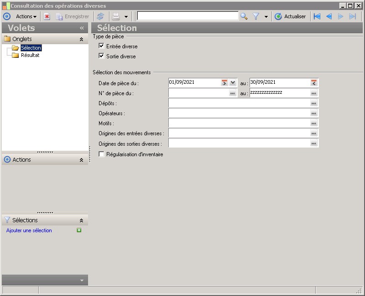365x296 pixels.
Task: Click the Motifs input field
Action: point(239,123)
